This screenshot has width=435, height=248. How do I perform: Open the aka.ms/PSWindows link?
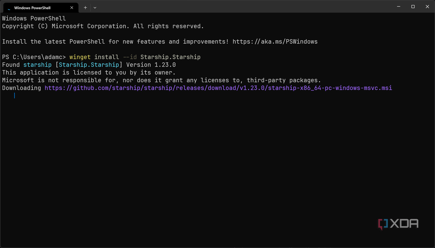(275, 41)
